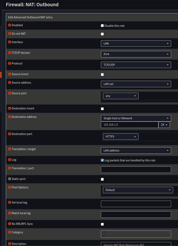
Task: Click the Pool Options label text
Action: (x=20, y=187)
